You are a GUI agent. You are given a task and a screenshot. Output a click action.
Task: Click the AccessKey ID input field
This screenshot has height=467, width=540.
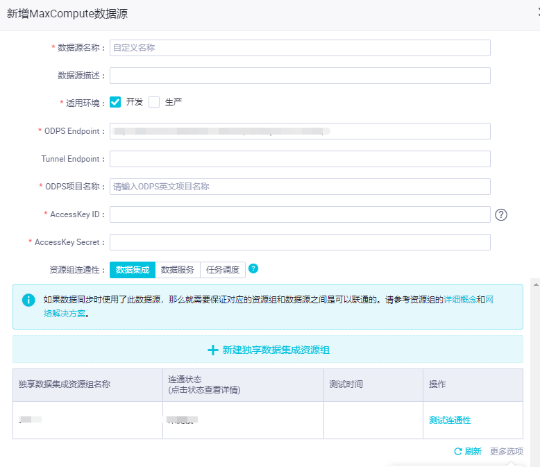pyautogui.click(x=300, y=214)
